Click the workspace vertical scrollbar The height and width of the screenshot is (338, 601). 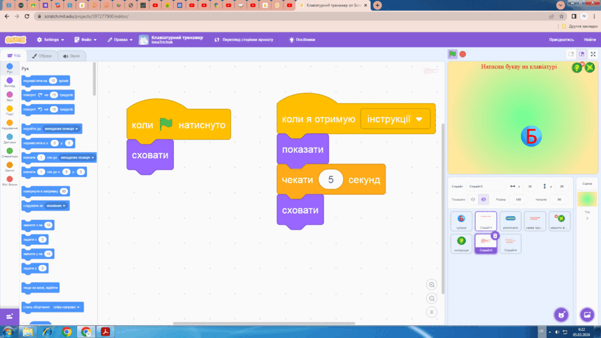(443, 208)
